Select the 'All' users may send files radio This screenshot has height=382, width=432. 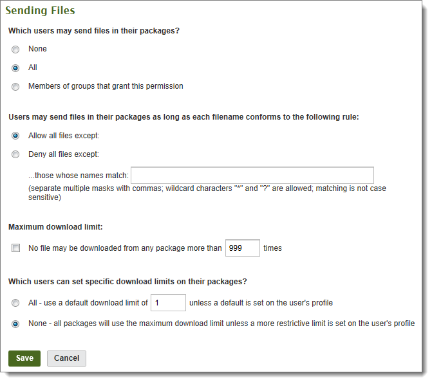(x=15, y=68)
